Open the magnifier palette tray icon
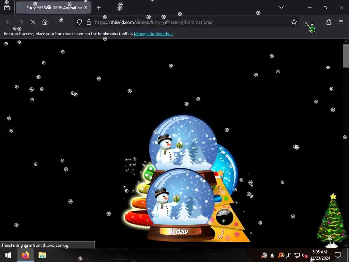Image resolution: width=349 pixels, height=262 pixels. click(281, 255)
